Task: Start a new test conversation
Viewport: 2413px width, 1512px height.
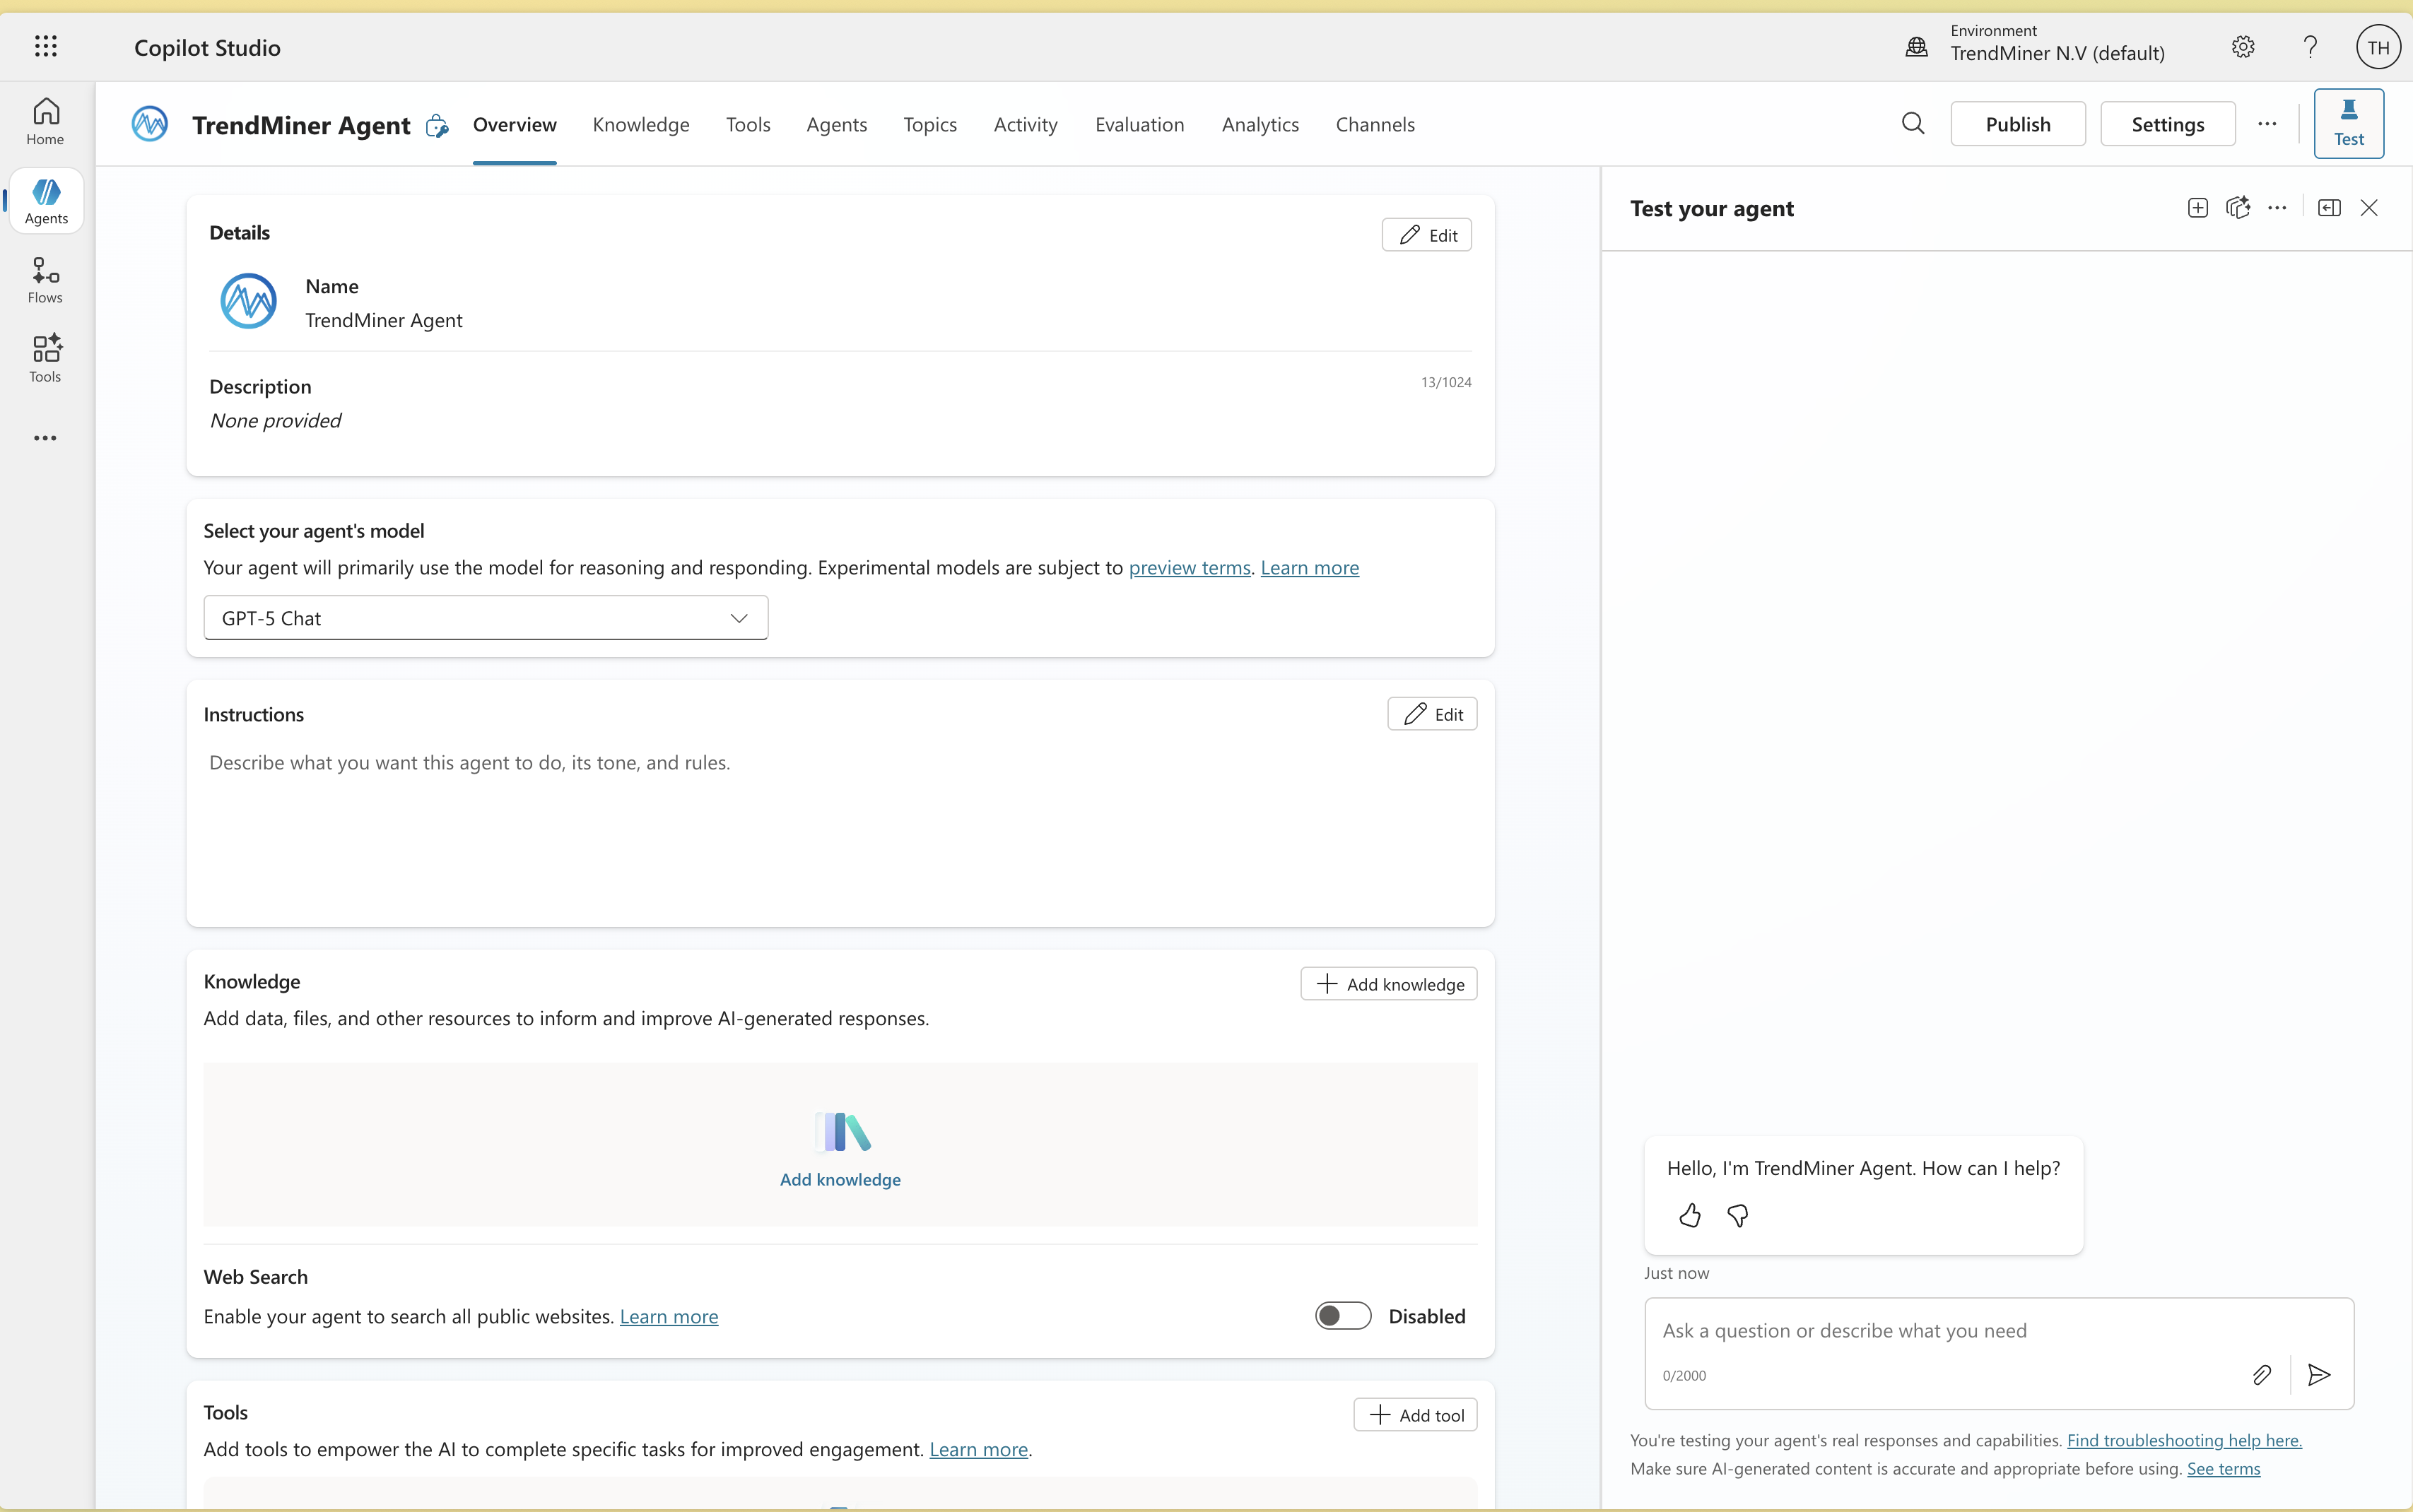Action: (x=2198, y=208)
